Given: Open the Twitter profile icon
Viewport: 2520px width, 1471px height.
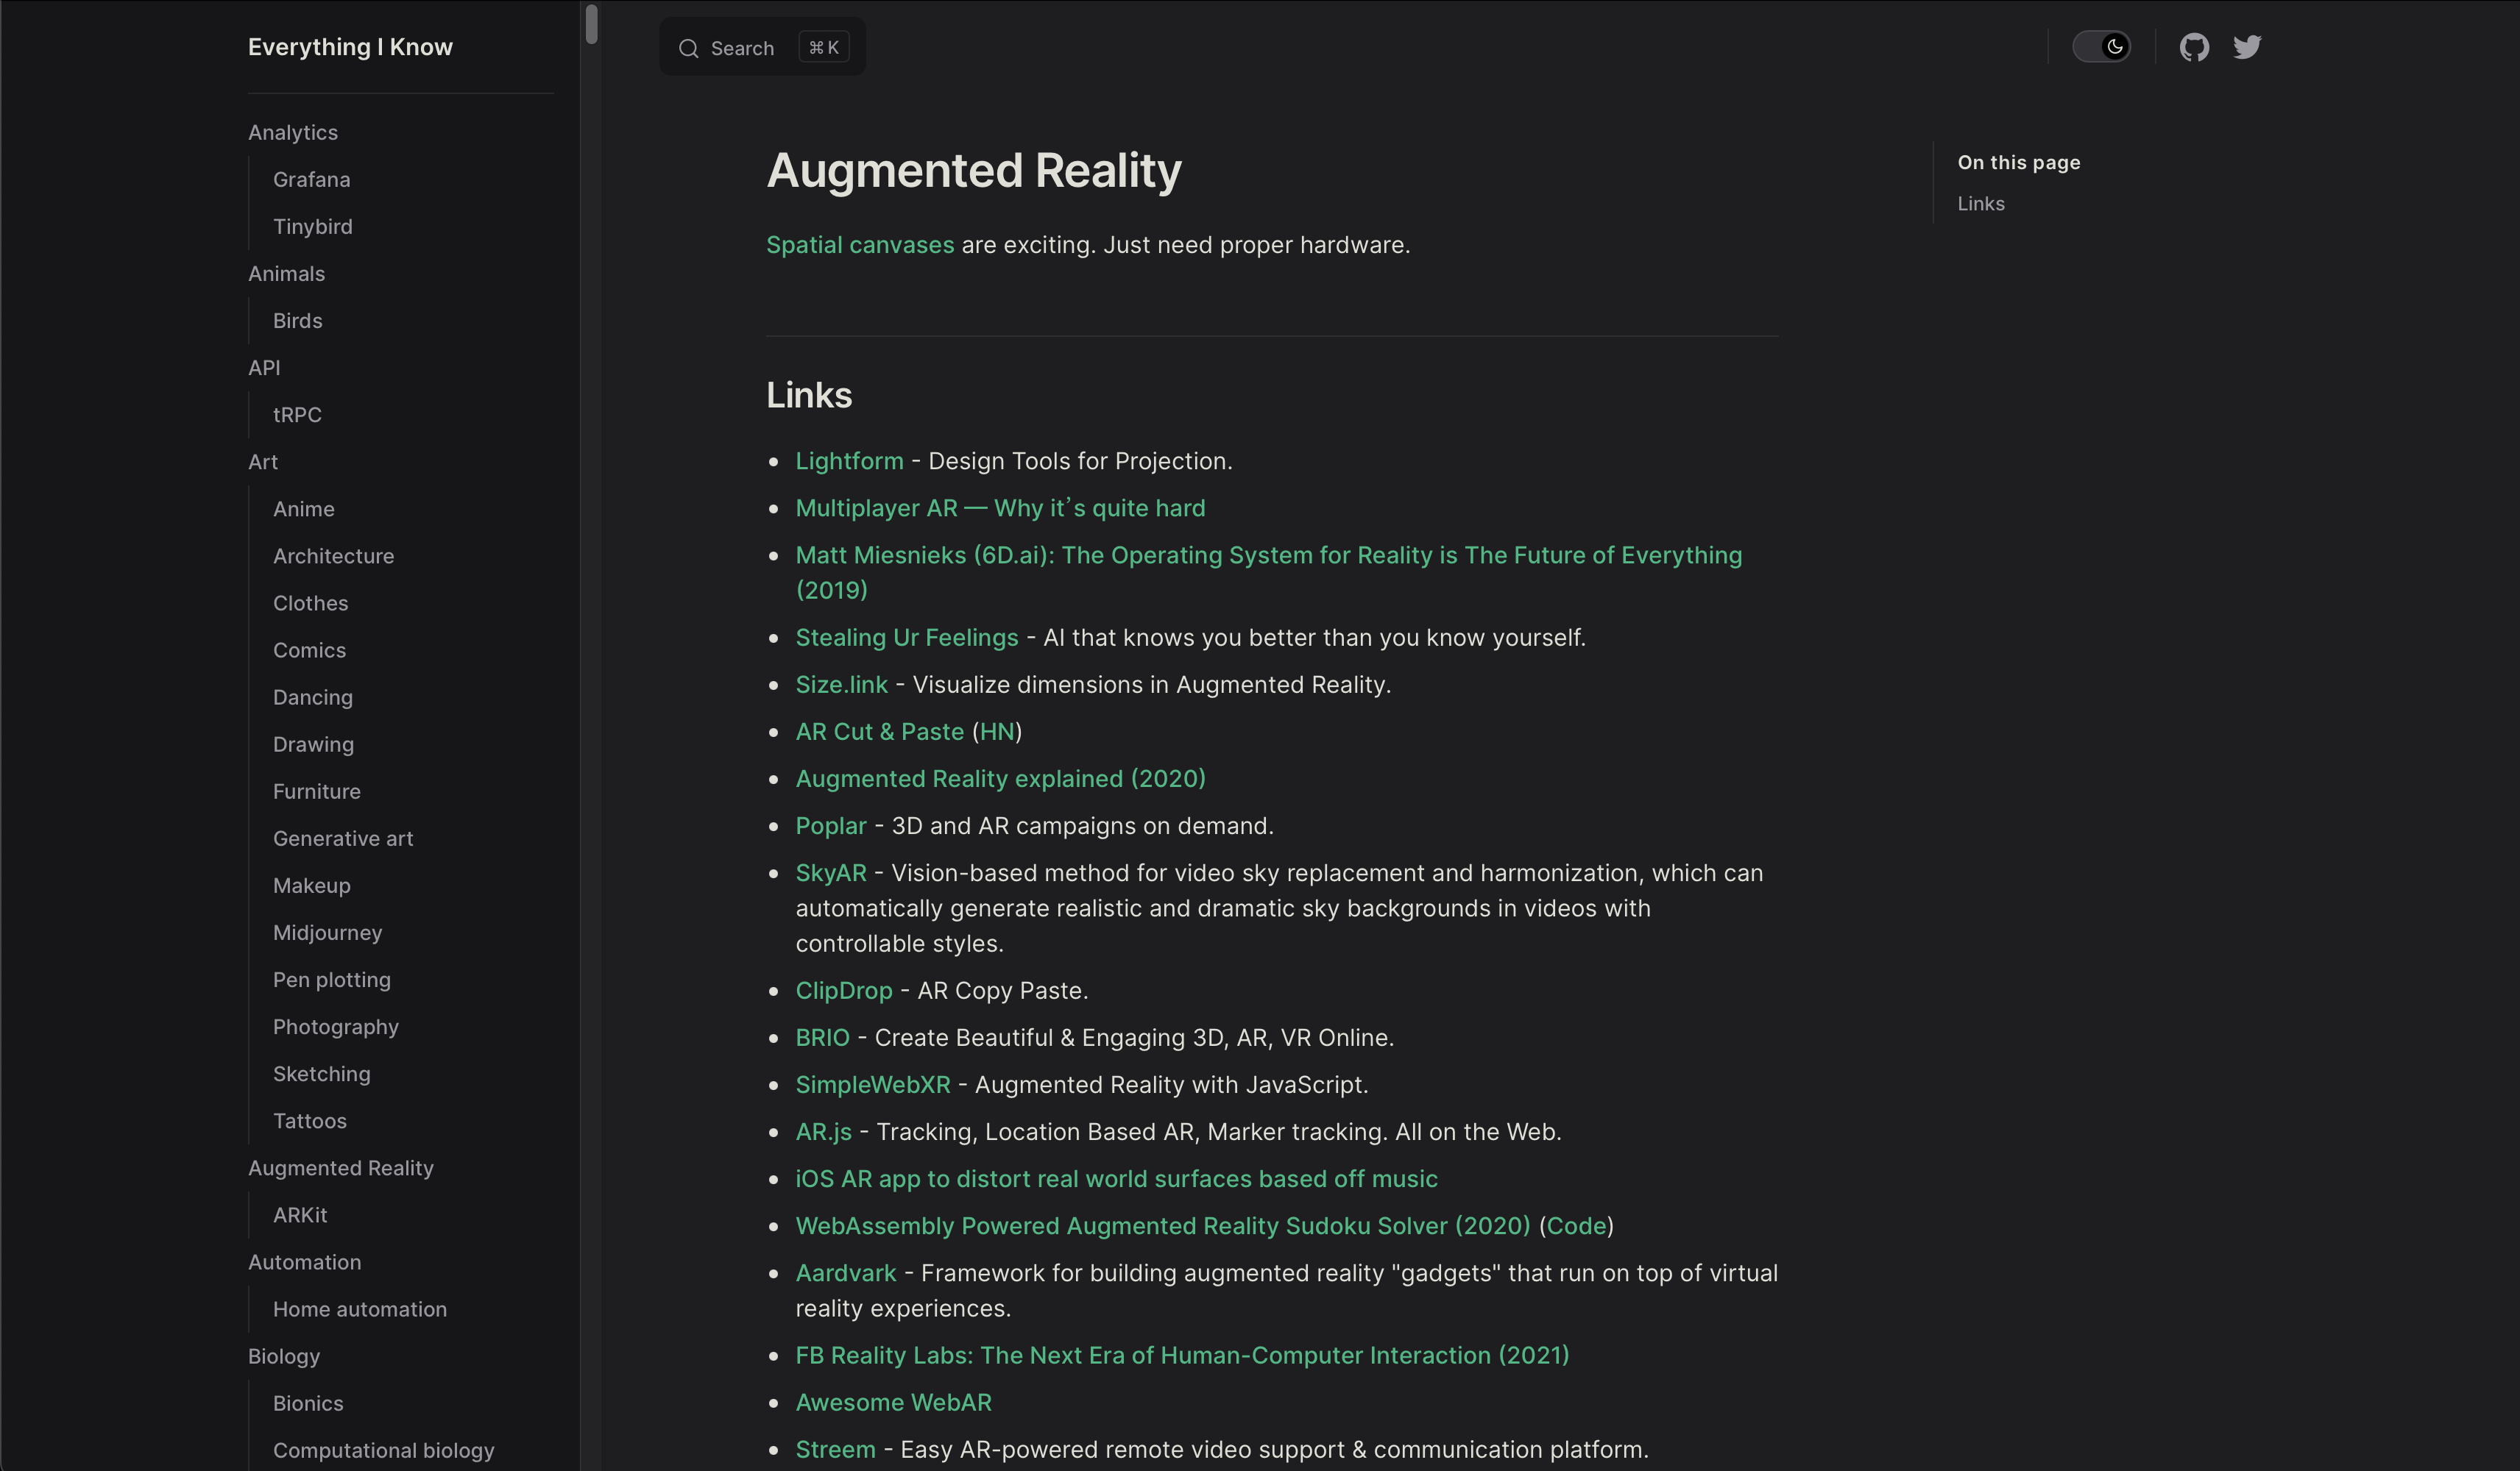Looking at the screenshot, I should point(2247,47).
